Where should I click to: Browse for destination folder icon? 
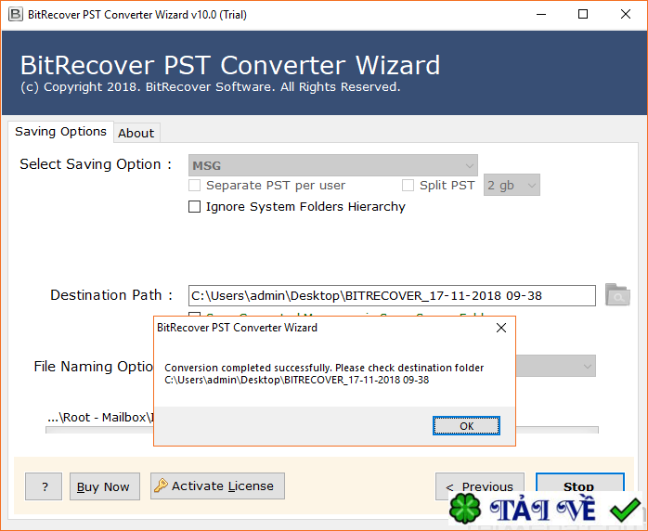point(617,294)
